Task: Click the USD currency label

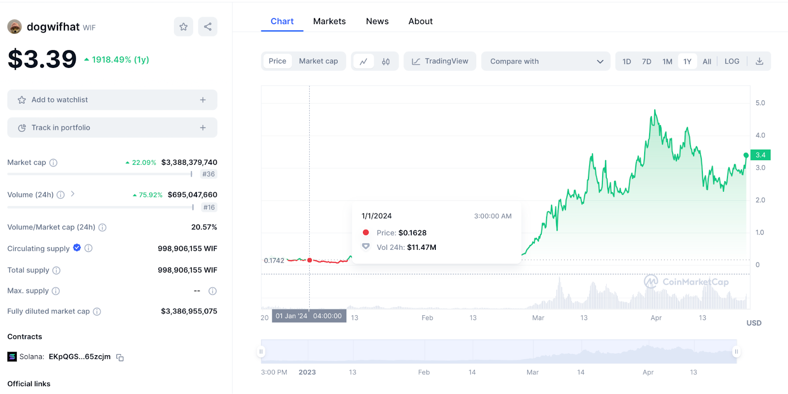Action: point(754,323)
